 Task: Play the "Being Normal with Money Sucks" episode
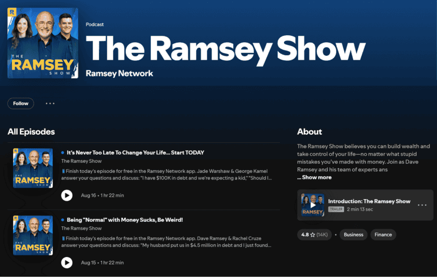(67, 262)
